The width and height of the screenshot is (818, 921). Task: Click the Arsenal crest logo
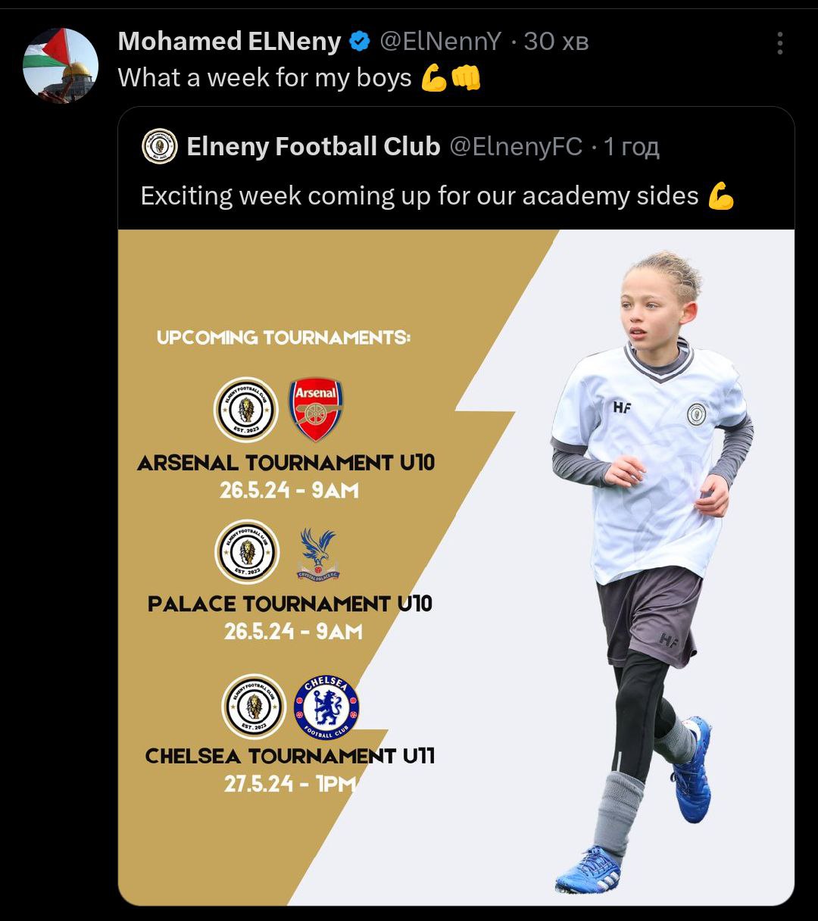pyautogui.click(x=316, y=410)
